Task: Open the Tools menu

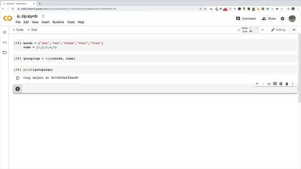Action: [x=71, y=22]
